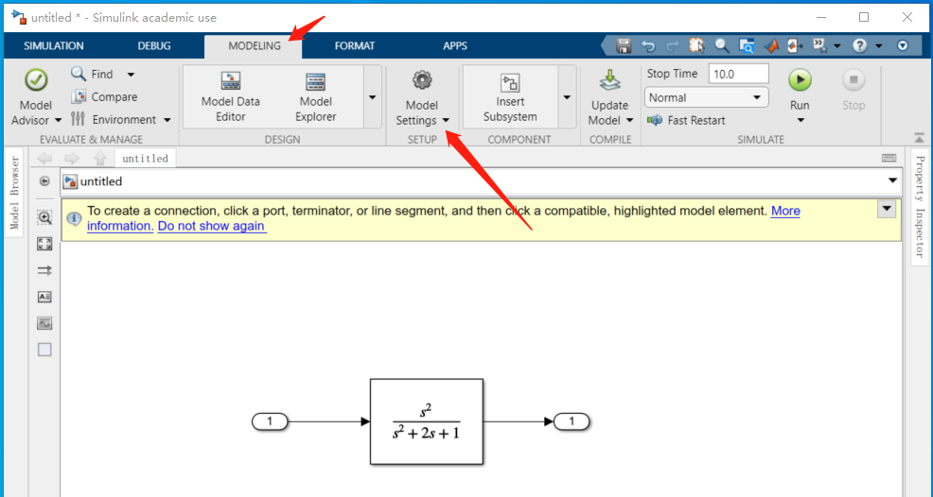Launch the Model Explorer
933x497 pixels.
(x=315, y=97)
